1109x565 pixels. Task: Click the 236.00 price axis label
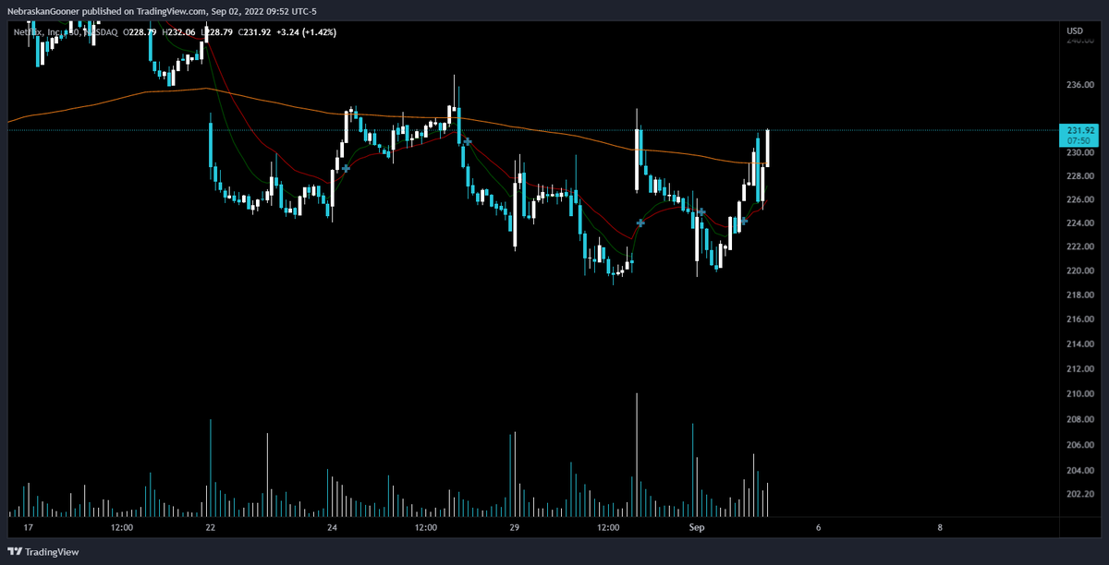[1080, 85]
